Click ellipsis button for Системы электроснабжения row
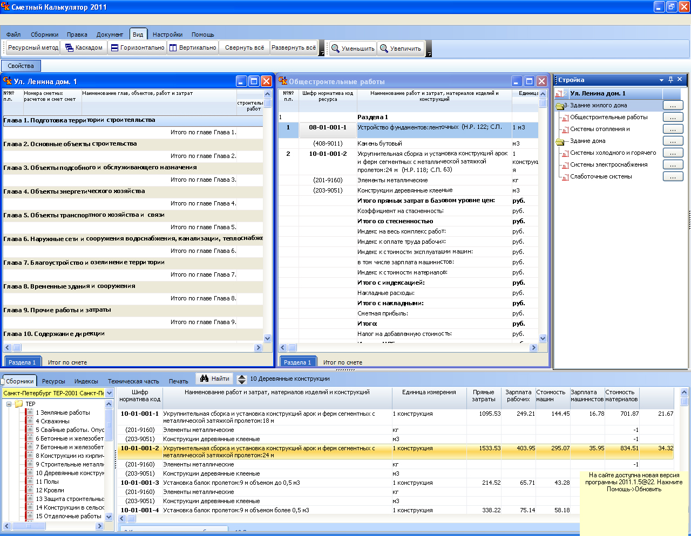Image resolution: width=691 pixels, height=536 pixels. tap(673, 164)
